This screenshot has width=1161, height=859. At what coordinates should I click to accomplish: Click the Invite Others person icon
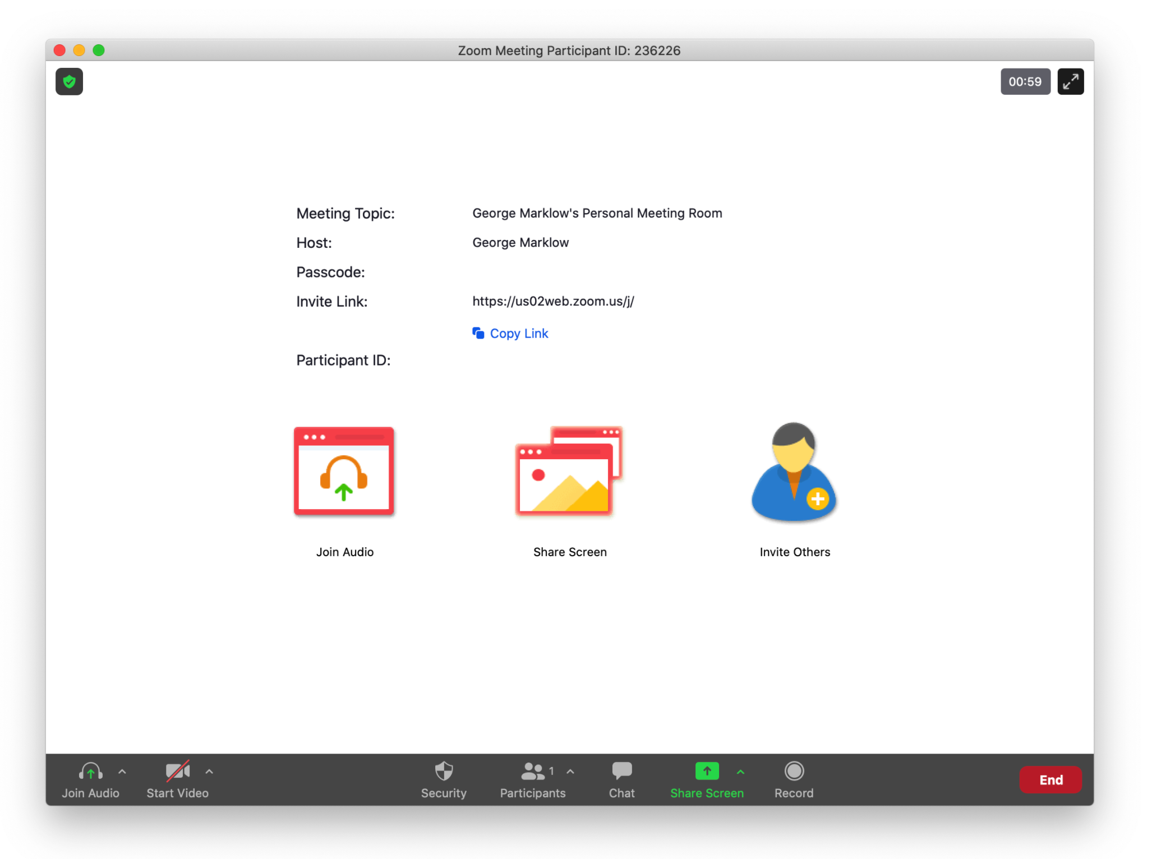coord(794,472)
